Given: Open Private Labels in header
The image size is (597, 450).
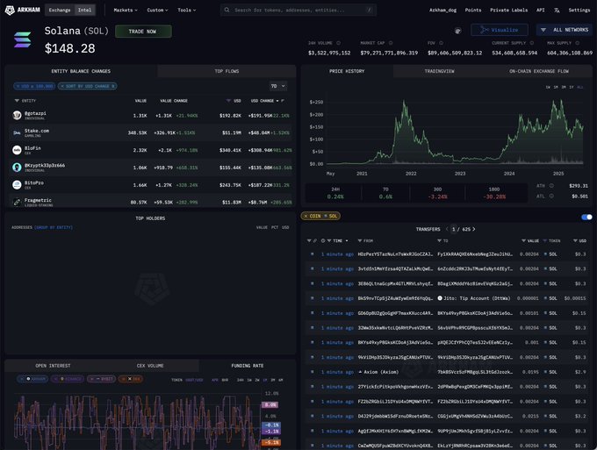Looking at the screenshot, I should point(509,10).
